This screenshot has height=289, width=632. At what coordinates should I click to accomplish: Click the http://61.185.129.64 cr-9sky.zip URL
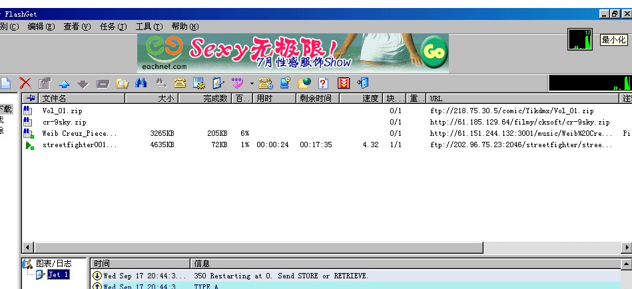point(519,122)
